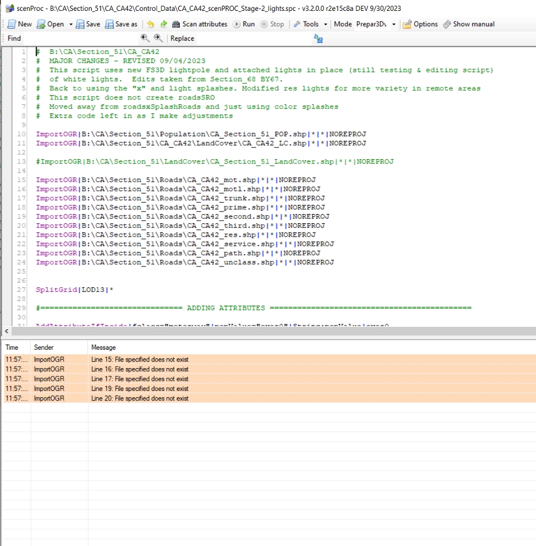Click Show manual
The width and height of the screenshot is (536, 546).
coord(469,24)
